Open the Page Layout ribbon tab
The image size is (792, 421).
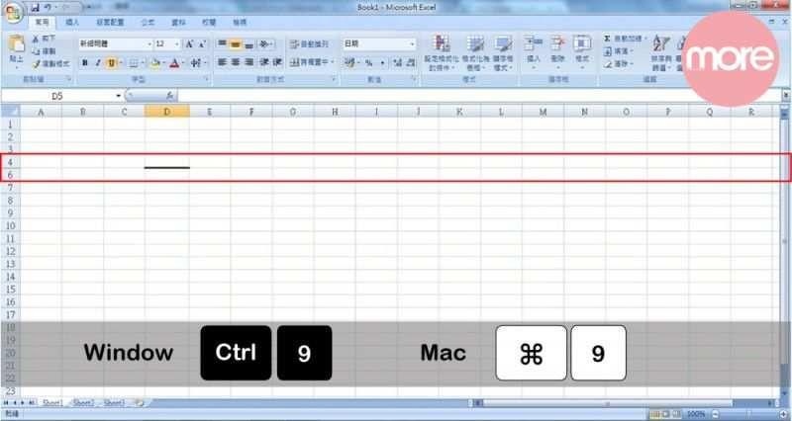click(x=110, y=23)
